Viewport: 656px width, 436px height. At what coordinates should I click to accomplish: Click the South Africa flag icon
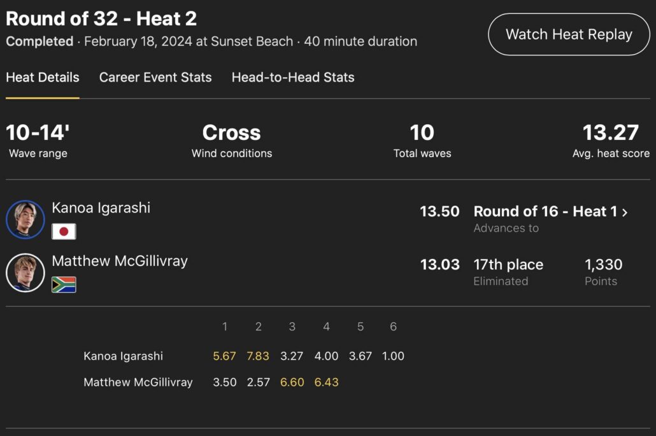(64, 285)
